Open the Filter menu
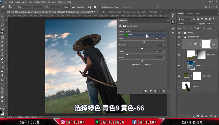The height and width of the screenshot is (125, 219). click(x=44, y=2)
